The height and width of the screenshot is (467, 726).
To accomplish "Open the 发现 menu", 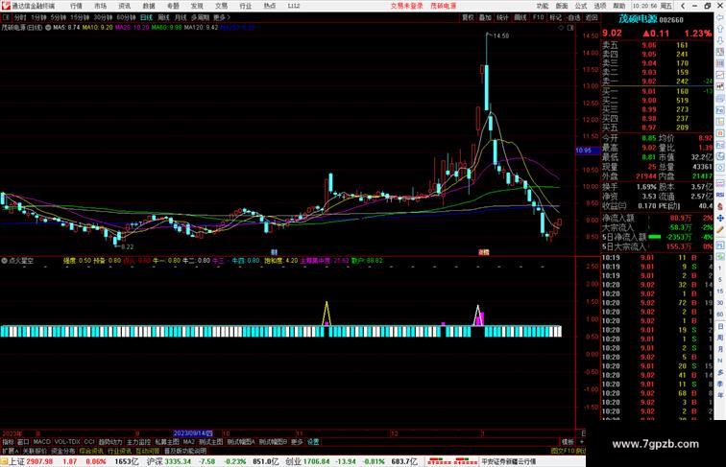I will 197,6.
